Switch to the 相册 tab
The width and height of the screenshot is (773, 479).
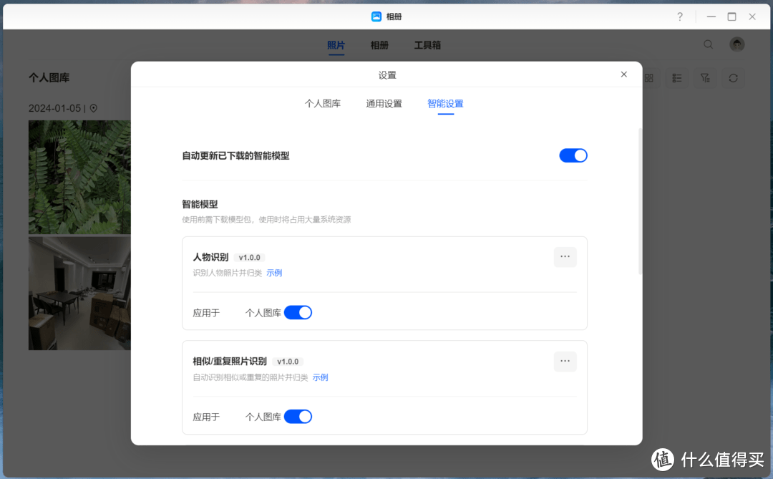point(379,44)
